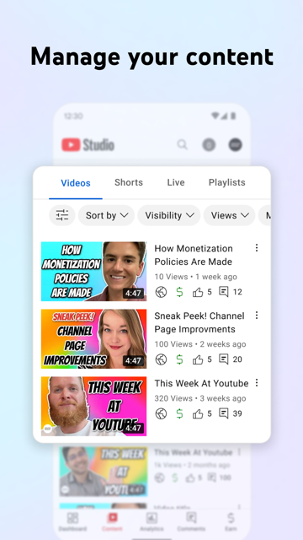Open options menu for How Monetization Policies video
Image resolution: width=303 pixels, height=540 pixels.
[257, 247]
